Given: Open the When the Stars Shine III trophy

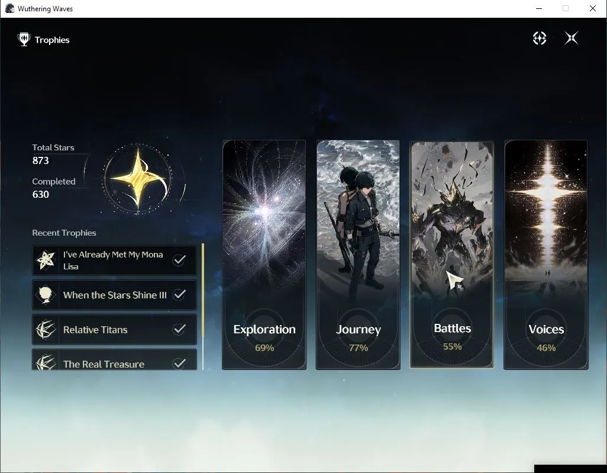Looking at the screenshot, I should coord(114,295).
